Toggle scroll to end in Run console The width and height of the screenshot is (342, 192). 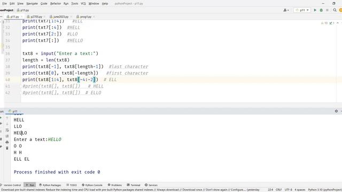[x=7, y=136]
